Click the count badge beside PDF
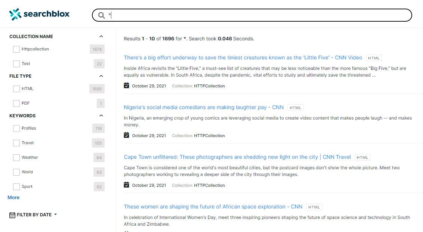The image size is (423, 232). [x=101, y=103]
